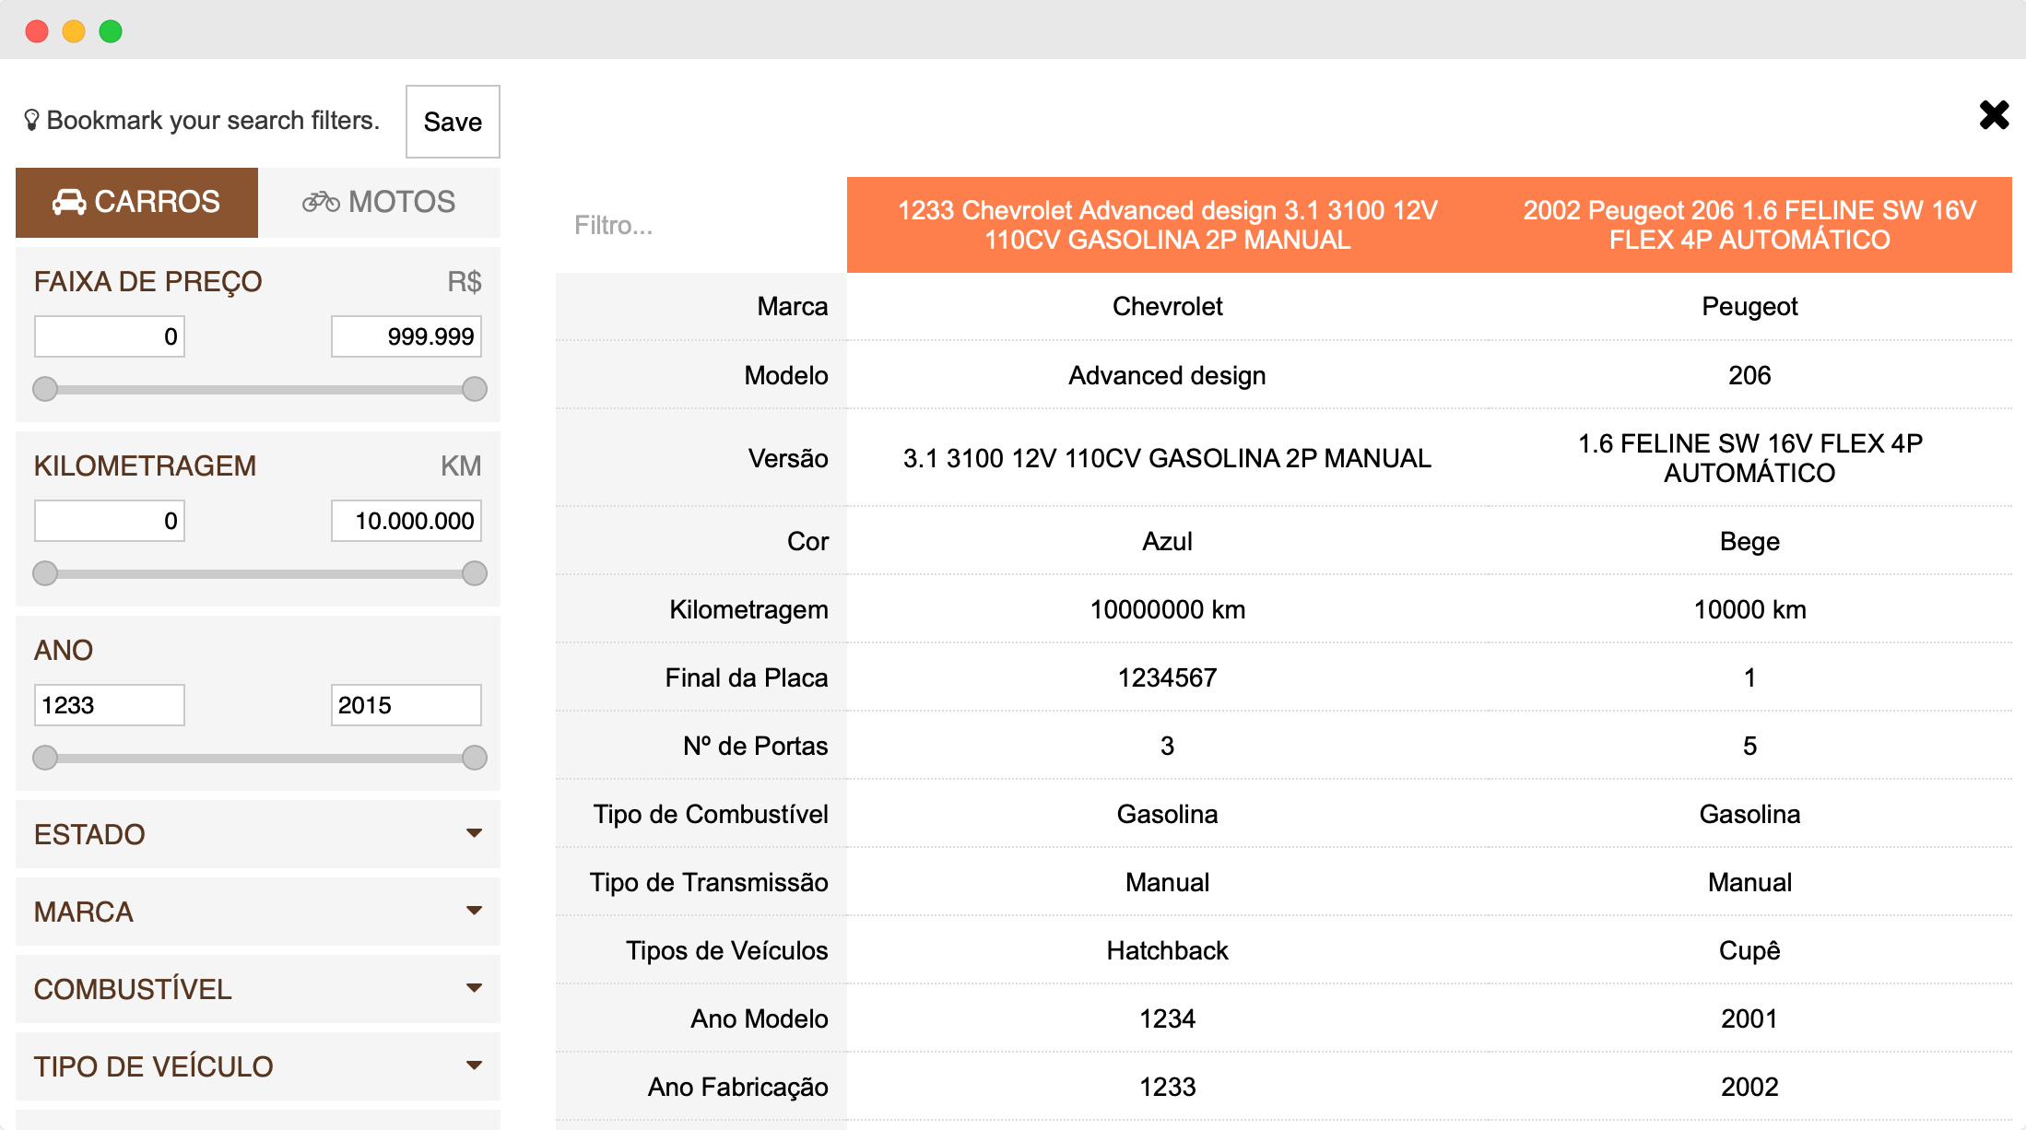This screenshot has height=1130, width=2026.
Task: Expand the ESTADO filter dropdown
Action: pyautogui.click(x=258, y=834)
